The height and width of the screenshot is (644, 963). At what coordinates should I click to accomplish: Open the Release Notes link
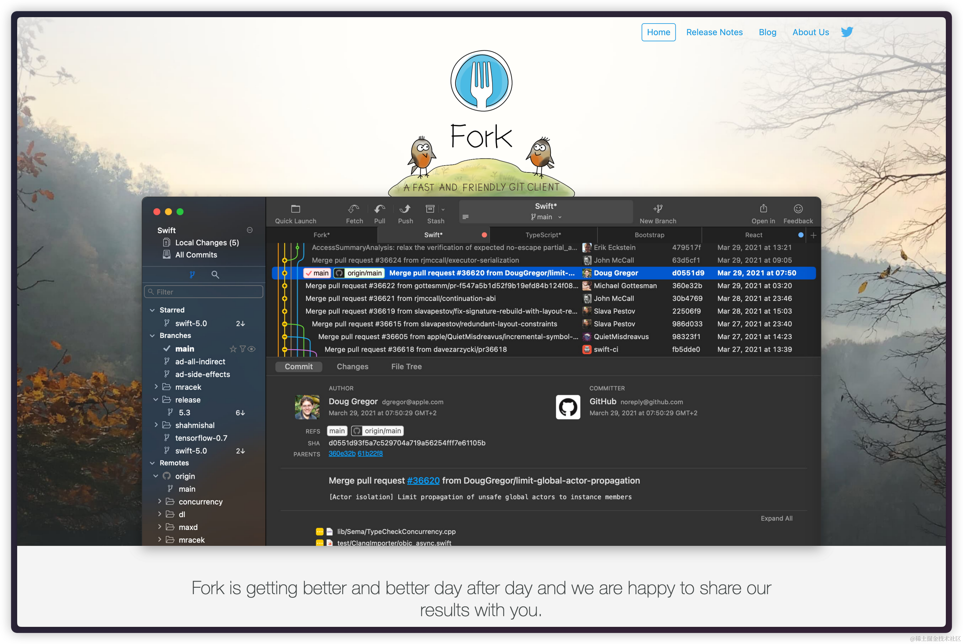click(714, 32)
